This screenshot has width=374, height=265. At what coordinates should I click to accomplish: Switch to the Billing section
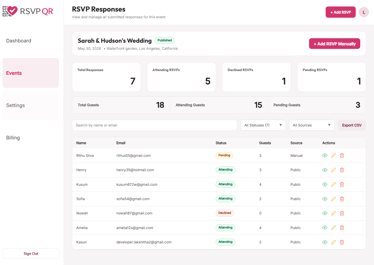[x=13, y=137]
